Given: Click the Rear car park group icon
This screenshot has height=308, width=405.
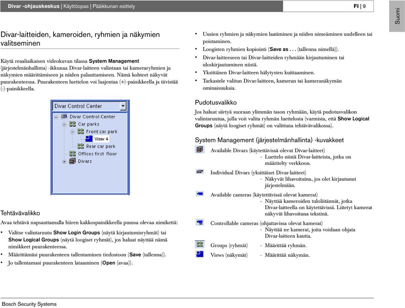Looking at the screenshot, I should pos(81,146).
